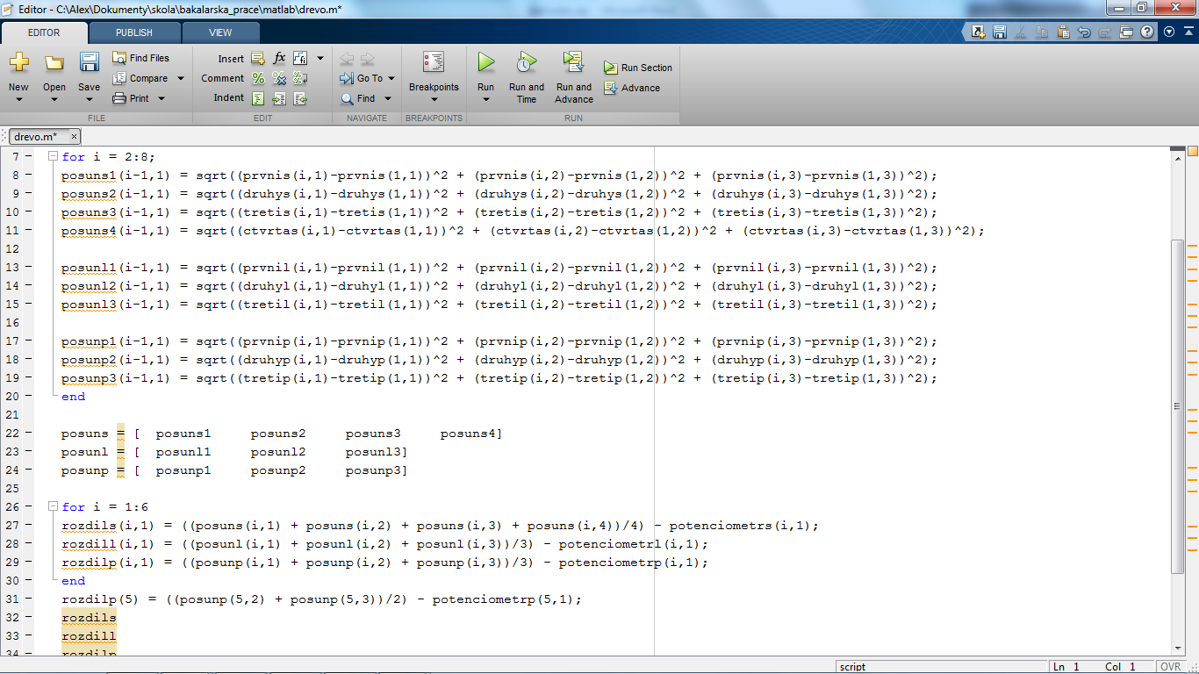Click the navigate Back arrow icon
Viewport: 1199px width, 674px height.
(x=347, y=59)
